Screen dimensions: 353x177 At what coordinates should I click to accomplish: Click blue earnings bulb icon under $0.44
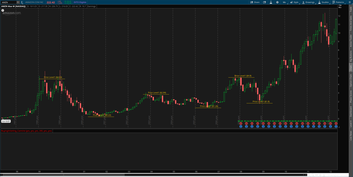click(314, 127)
